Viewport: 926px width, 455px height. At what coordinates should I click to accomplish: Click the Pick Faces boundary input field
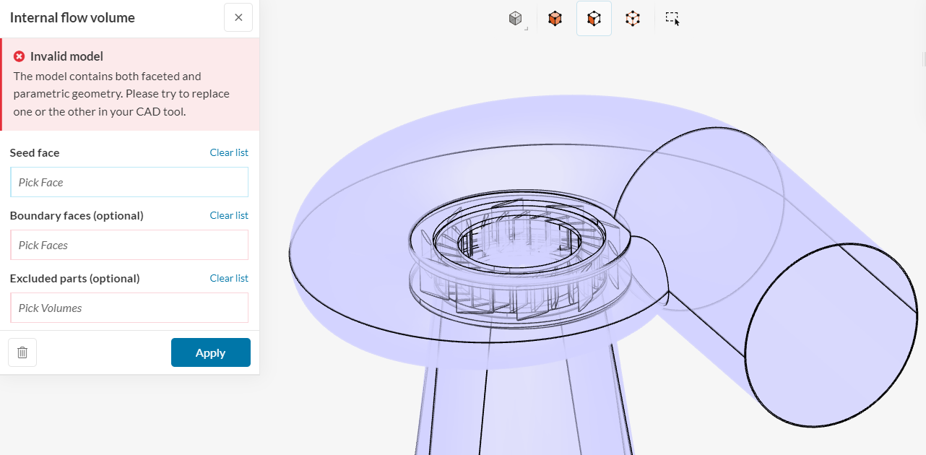(129, 245)
